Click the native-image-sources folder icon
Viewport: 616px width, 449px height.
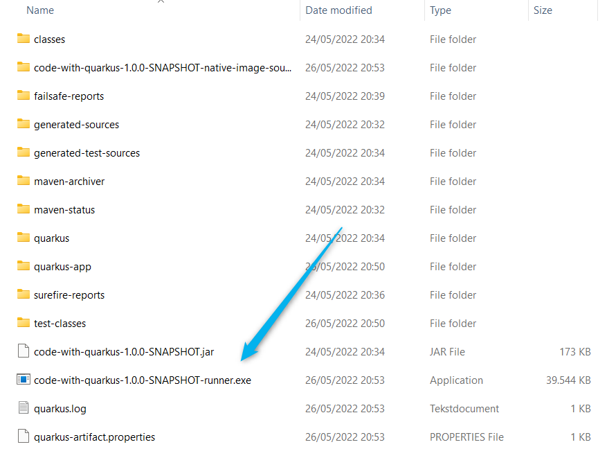23,67
